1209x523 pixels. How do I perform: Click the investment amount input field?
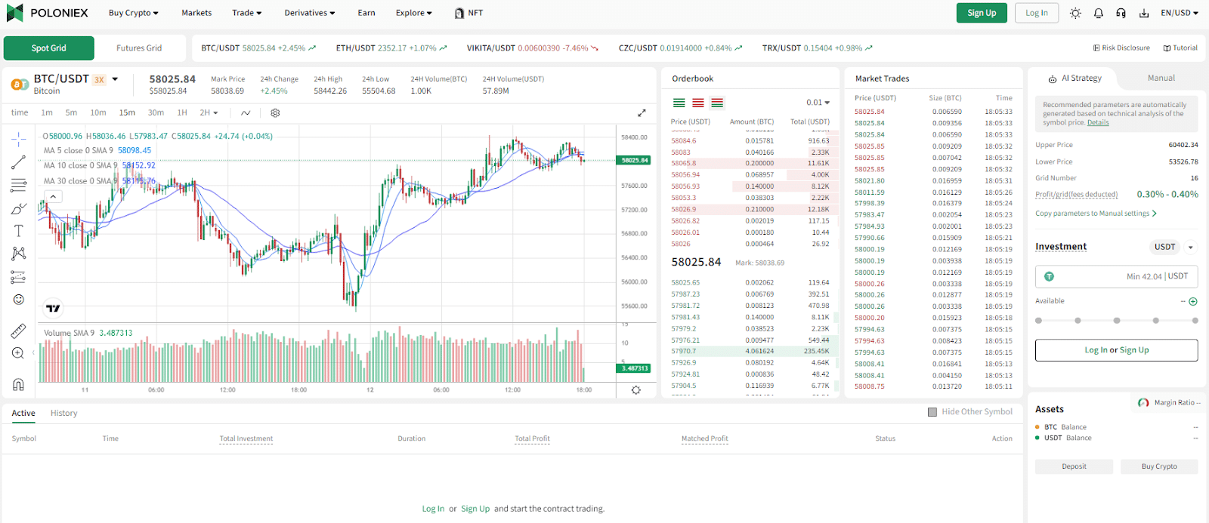(x=1116, y=276)
